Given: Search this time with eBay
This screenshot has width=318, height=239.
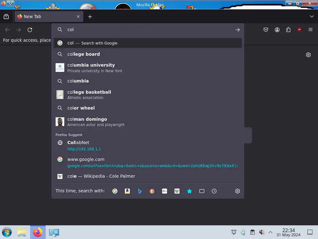Looking at the screenshot, I should pos(165,191).
